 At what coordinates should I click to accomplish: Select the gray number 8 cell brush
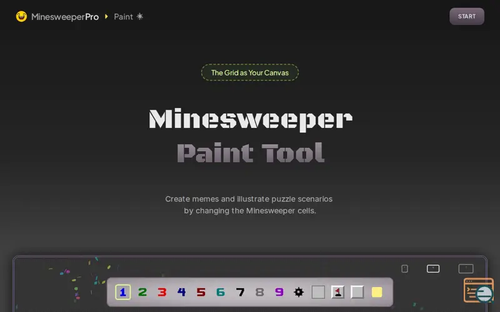click(x=259, y=292)
